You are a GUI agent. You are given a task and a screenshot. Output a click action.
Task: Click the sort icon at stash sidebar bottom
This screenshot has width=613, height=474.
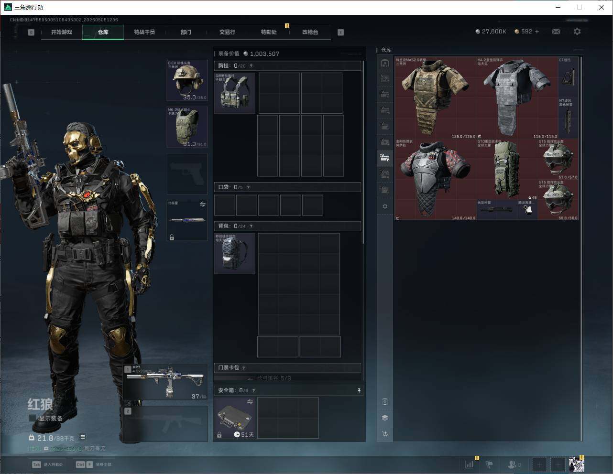click(385, 434)
